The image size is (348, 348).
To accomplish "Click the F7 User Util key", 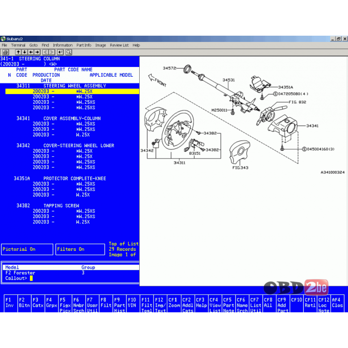I will pyautogui.click(x=92, y=303).
